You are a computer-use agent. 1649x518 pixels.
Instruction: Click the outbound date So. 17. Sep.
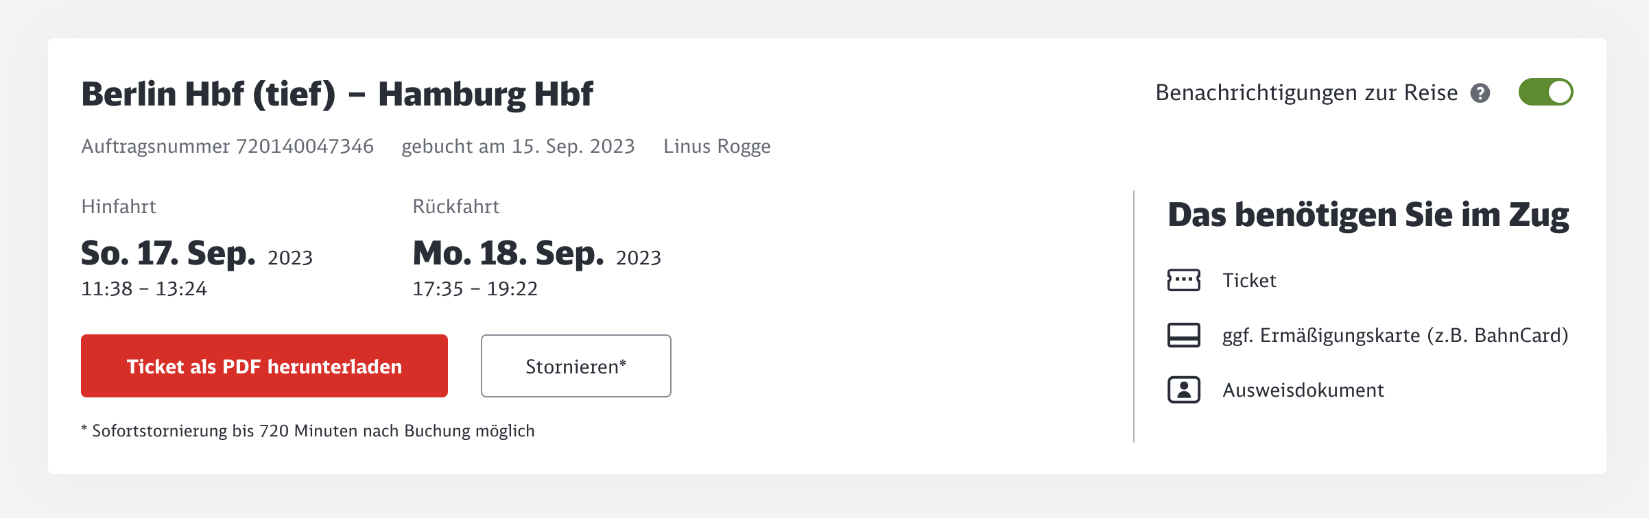169,254
